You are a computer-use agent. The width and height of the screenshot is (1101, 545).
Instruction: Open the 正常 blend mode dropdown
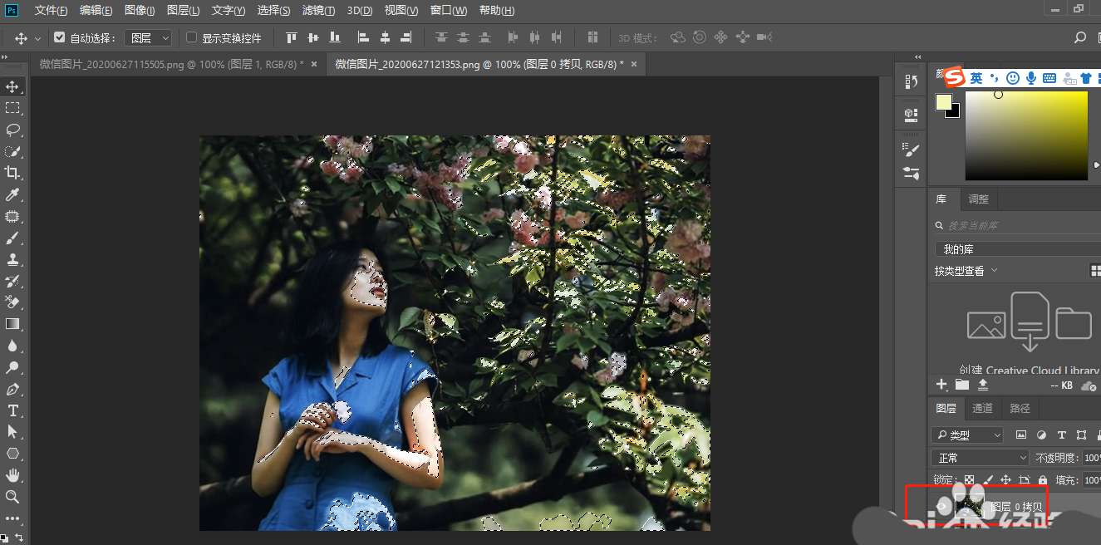(981, 458)
